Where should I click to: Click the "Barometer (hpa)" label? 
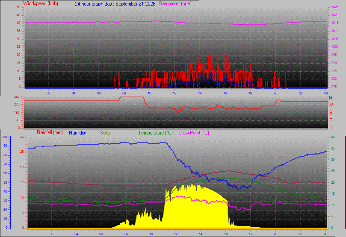[175, 3]
